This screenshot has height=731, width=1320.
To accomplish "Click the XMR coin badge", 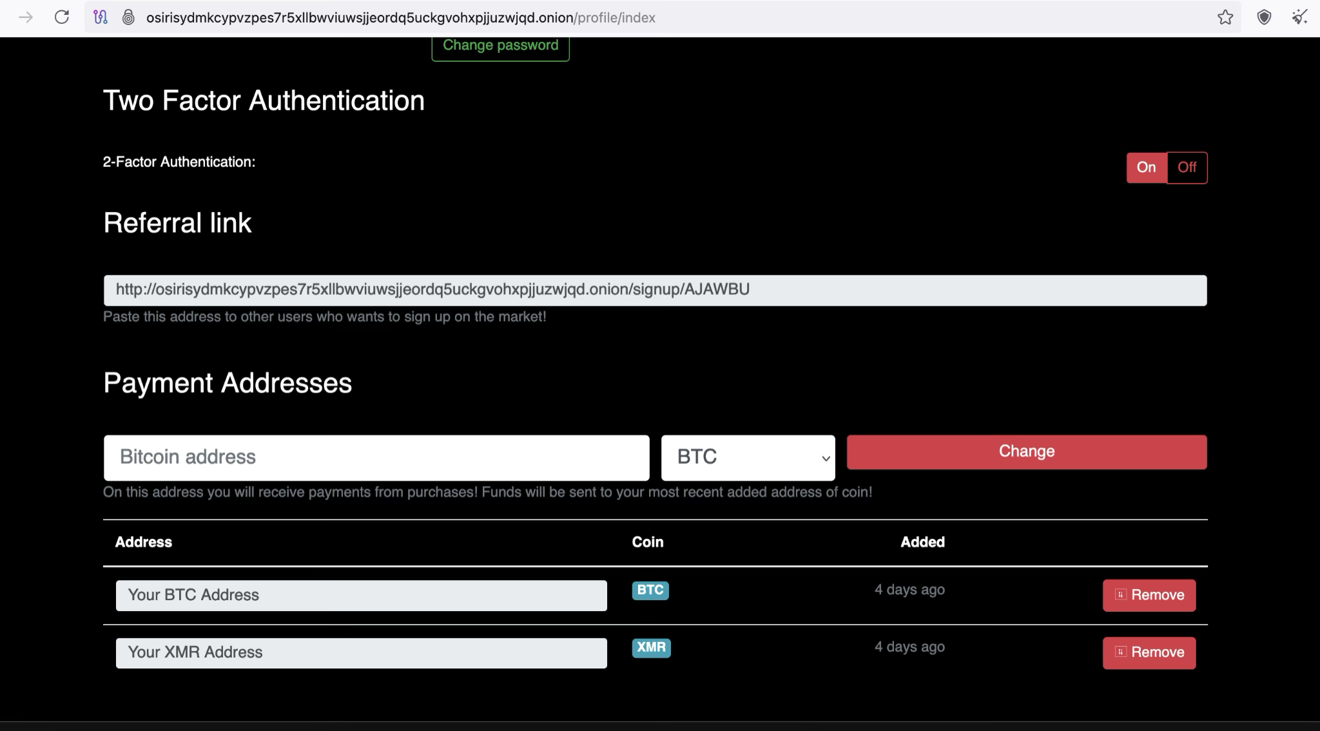I will (x=651, y=647).
